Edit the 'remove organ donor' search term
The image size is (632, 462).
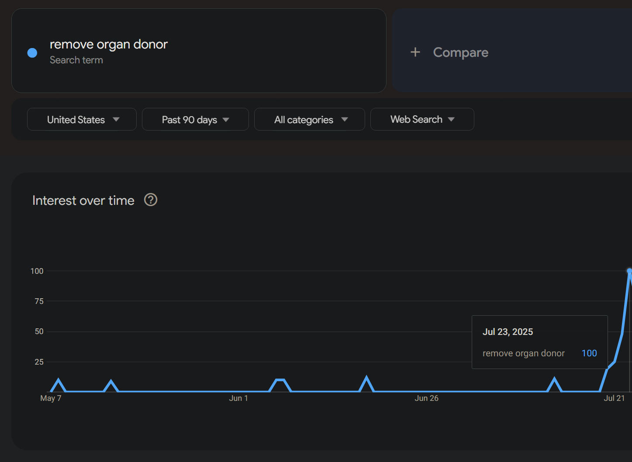(x=109, y=45)
